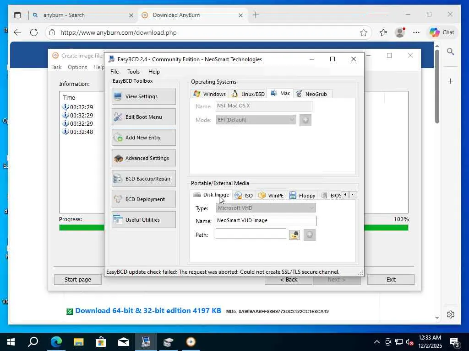469x351 pixels.
Task: Click the EasyBCD title bar app icon
Action: point(112,59)
